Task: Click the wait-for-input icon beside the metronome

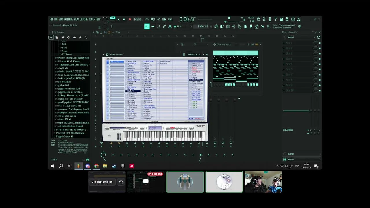Action: pyautogui.click(x=153, y=19)
